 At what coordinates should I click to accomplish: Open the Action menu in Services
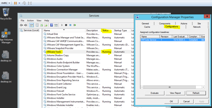click(30, 20)
